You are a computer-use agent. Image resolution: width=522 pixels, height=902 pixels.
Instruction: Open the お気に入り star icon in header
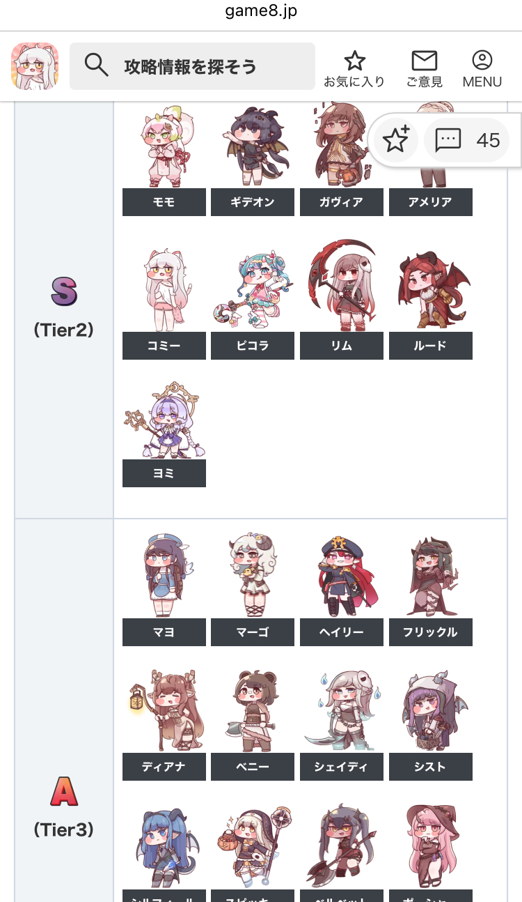(x=354, y=61)
